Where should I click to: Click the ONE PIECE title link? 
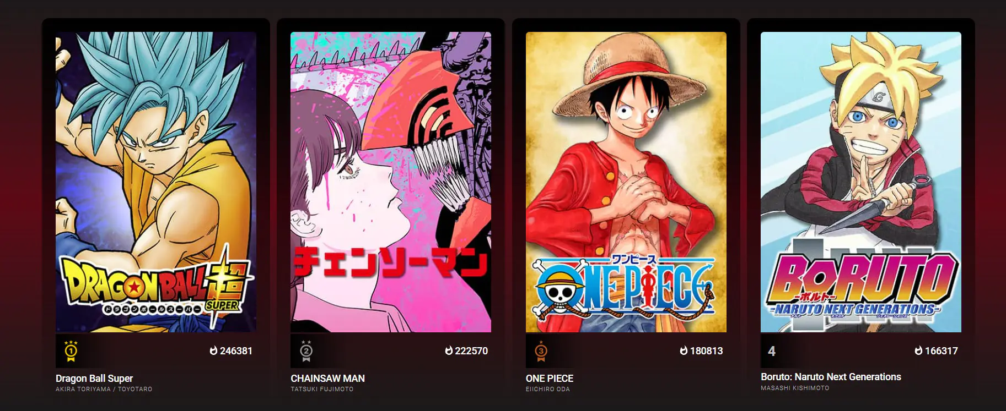click(x=550, y=379)
